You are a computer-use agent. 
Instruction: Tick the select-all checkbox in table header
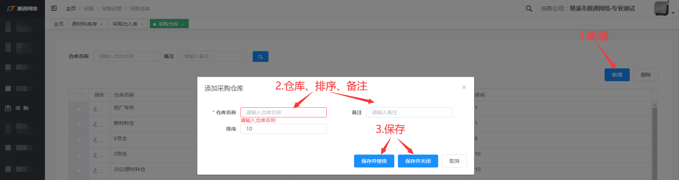(x=79, y=95)
